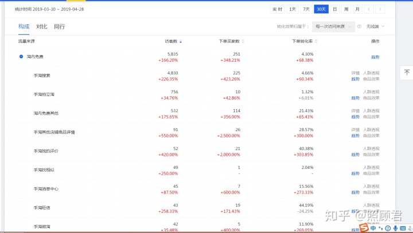413x233 pixels.
Task: Select the 30天 time range
Action: 321,9
